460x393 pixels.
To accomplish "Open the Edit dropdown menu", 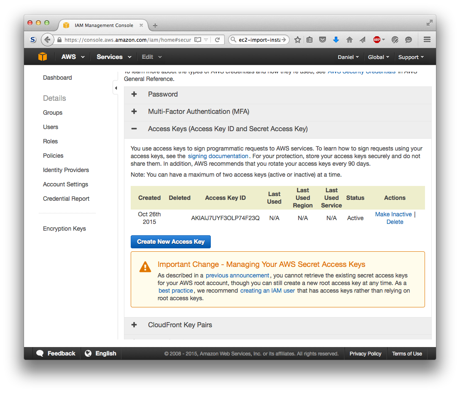I will (152, 57).
